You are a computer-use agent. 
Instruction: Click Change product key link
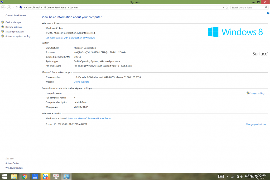256,124
